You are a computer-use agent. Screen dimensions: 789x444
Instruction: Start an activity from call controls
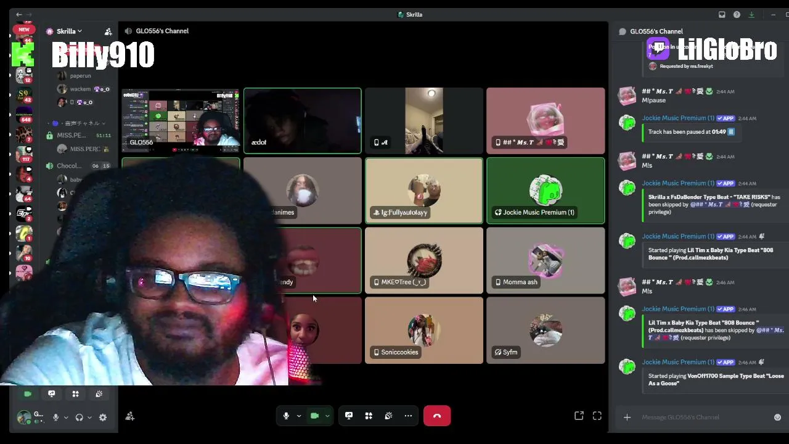(369, 416)
